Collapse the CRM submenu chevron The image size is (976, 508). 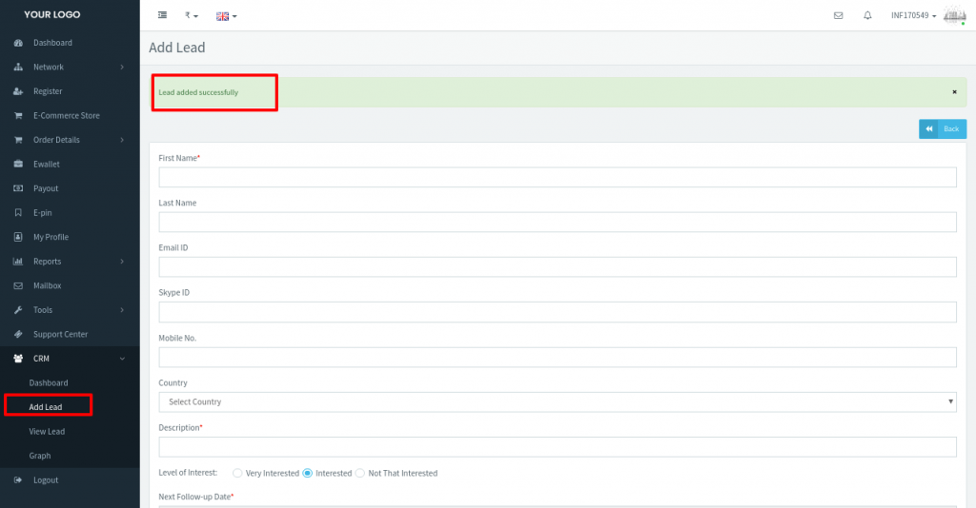pos(122,359)
